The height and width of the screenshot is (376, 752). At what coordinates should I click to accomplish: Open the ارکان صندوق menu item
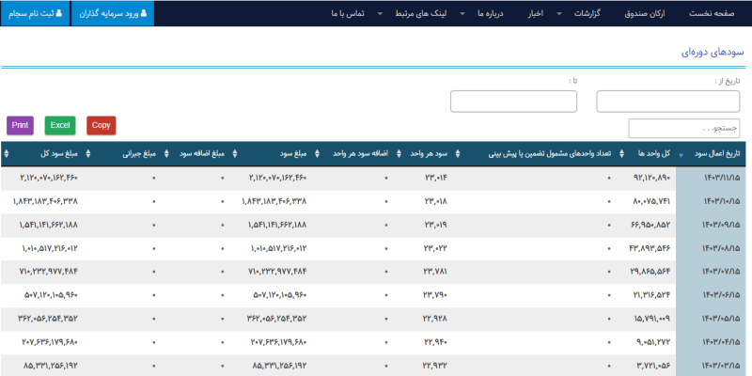coord(645,13)
